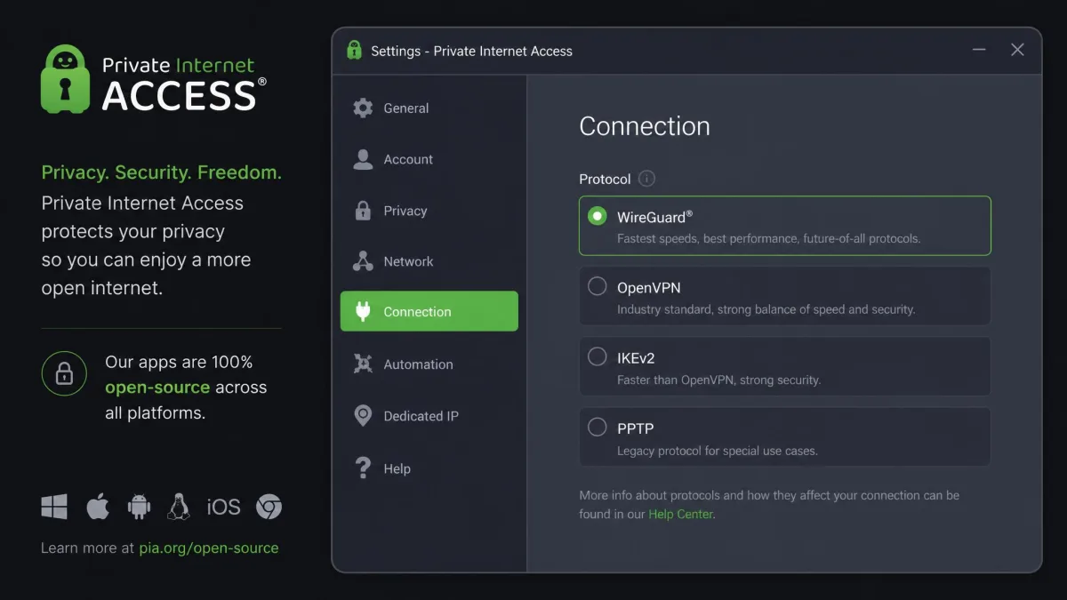The height and width of the screenshot is (600, 1067).
Task: Select the PPTP protocol radio button
Action: click(x=598, y=428)
